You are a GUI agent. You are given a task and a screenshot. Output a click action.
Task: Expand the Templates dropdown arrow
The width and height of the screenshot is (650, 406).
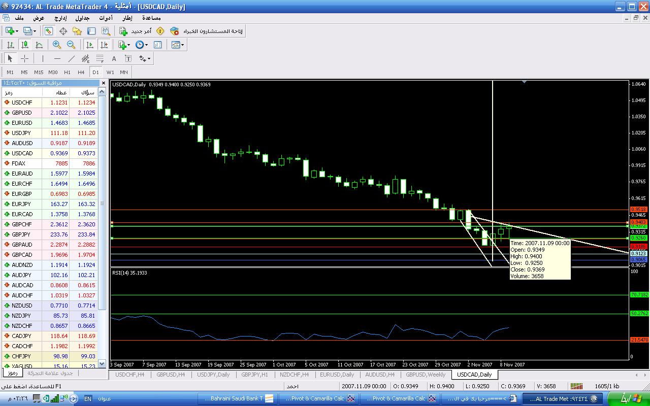[x=182, y=45]
